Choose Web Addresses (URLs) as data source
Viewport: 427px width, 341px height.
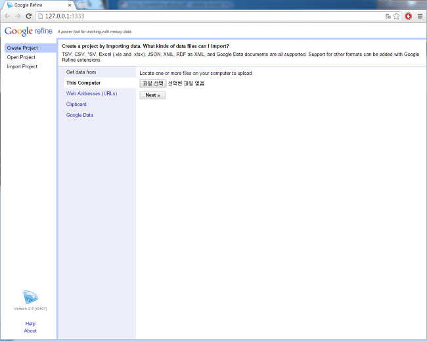pos(91,93)
